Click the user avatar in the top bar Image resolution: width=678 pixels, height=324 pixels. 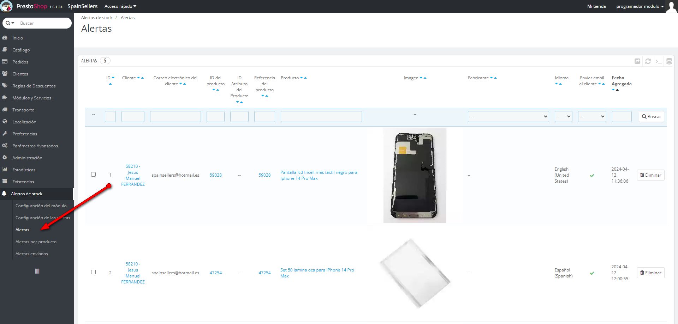tap(671, 6)
